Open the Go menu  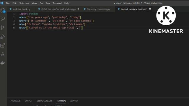pyautogui.click(x=41, y=3)
